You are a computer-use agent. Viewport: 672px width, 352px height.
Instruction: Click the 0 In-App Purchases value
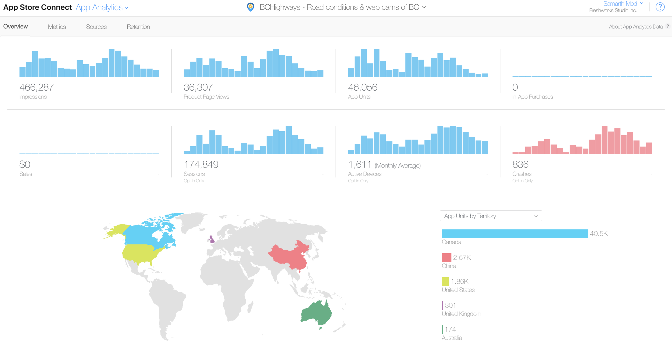tap(515, 87)
